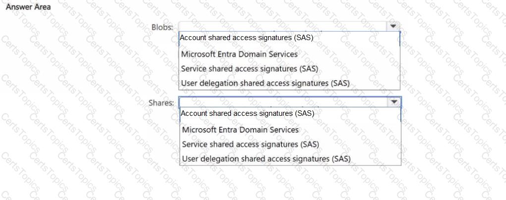
Task: Open the Shares dropdown arrow
Action: (x=394, y=102)
